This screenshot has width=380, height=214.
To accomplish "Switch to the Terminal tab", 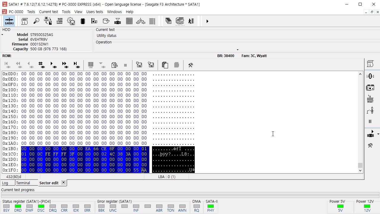I will [x=23, y=183].
